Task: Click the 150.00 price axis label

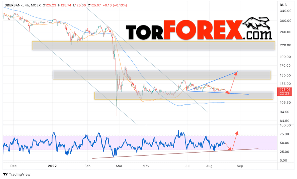Action: pos(285,75)
